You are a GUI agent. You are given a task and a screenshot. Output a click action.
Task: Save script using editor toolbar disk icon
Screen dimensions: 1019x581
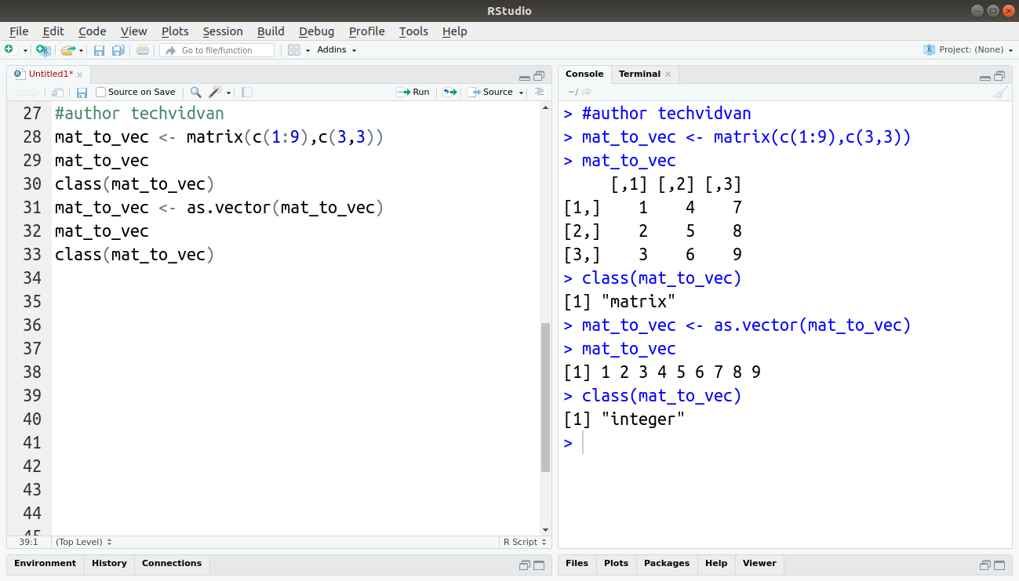(x=82, y=92)
